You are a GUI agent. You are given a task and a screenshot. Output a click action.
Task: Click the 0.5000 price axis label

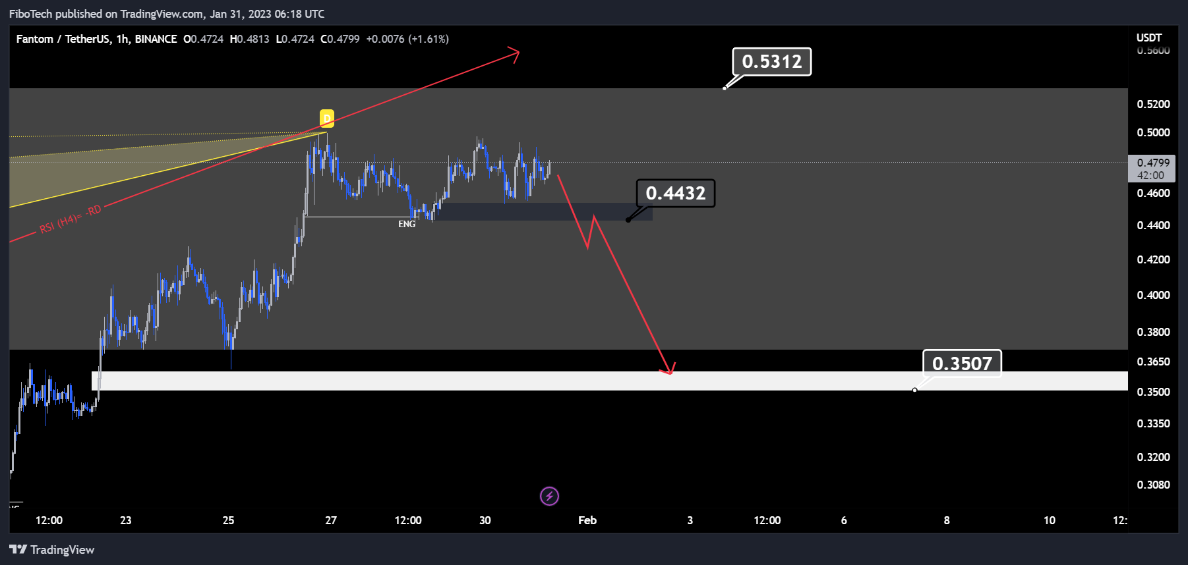(x=1153, y=132)
